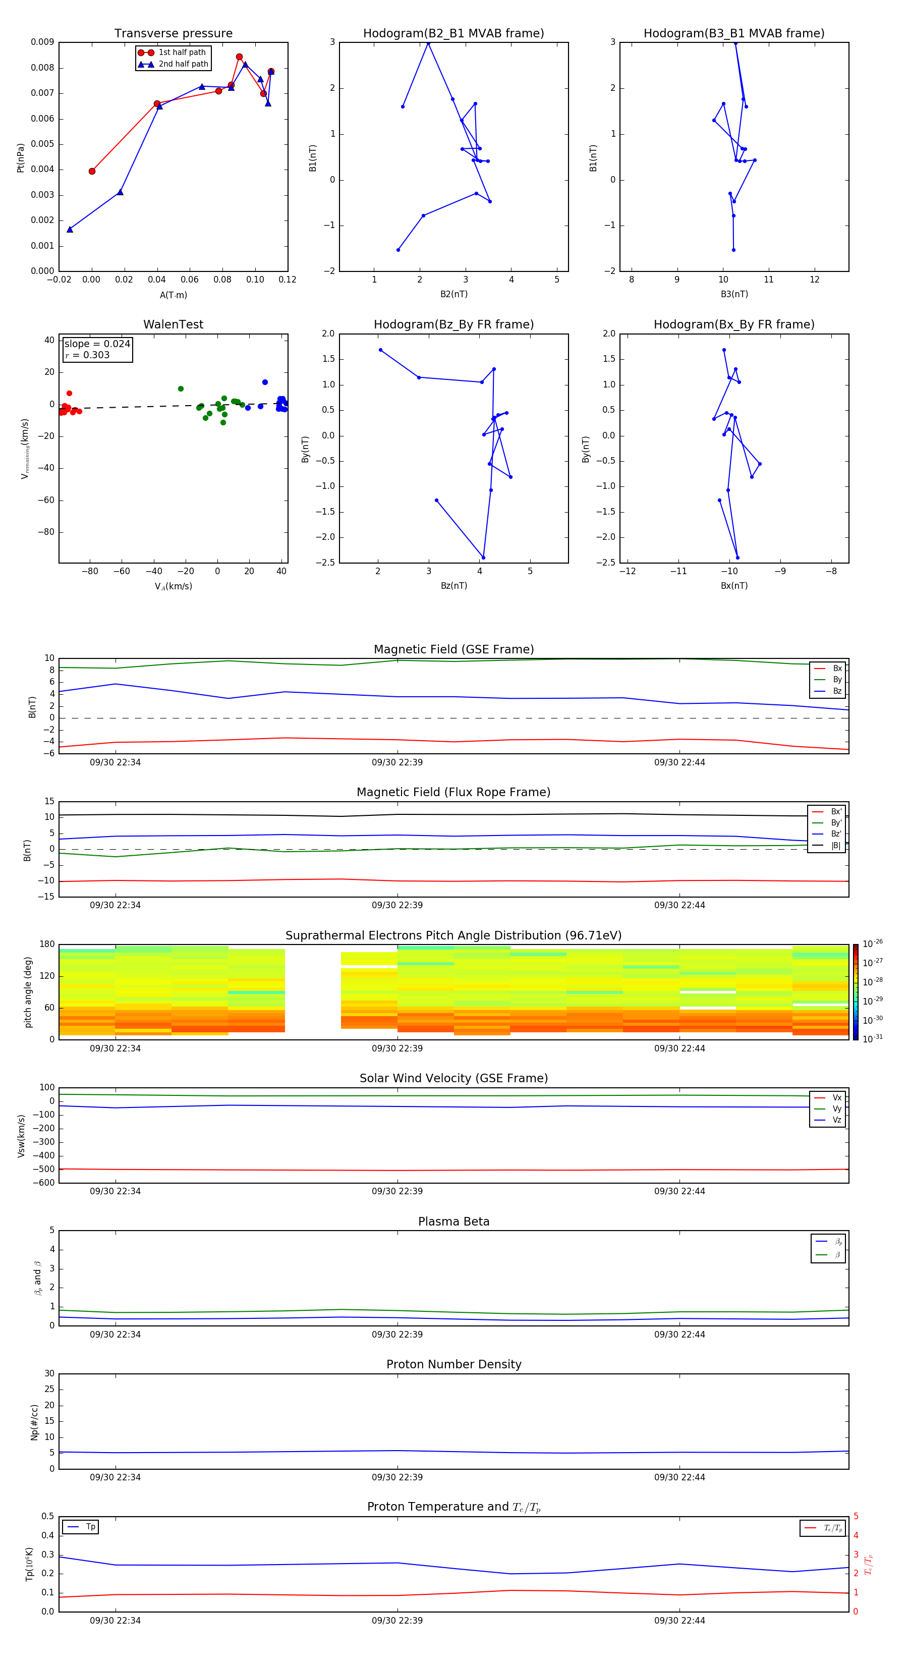Click the 'V_A(km/s)' x-axis label

(x=173, y=586)
